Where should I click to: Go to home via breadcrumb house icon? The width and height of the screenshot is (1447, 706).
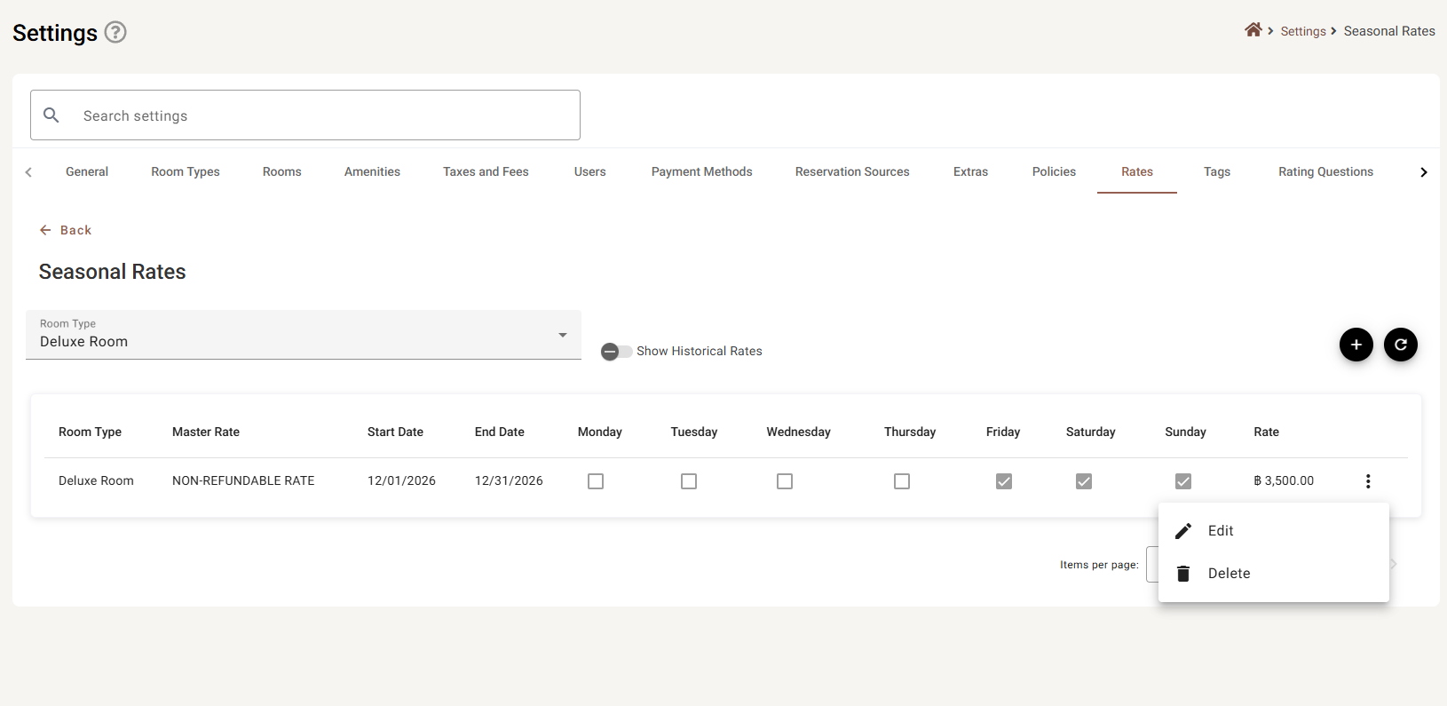[1253, 30]
